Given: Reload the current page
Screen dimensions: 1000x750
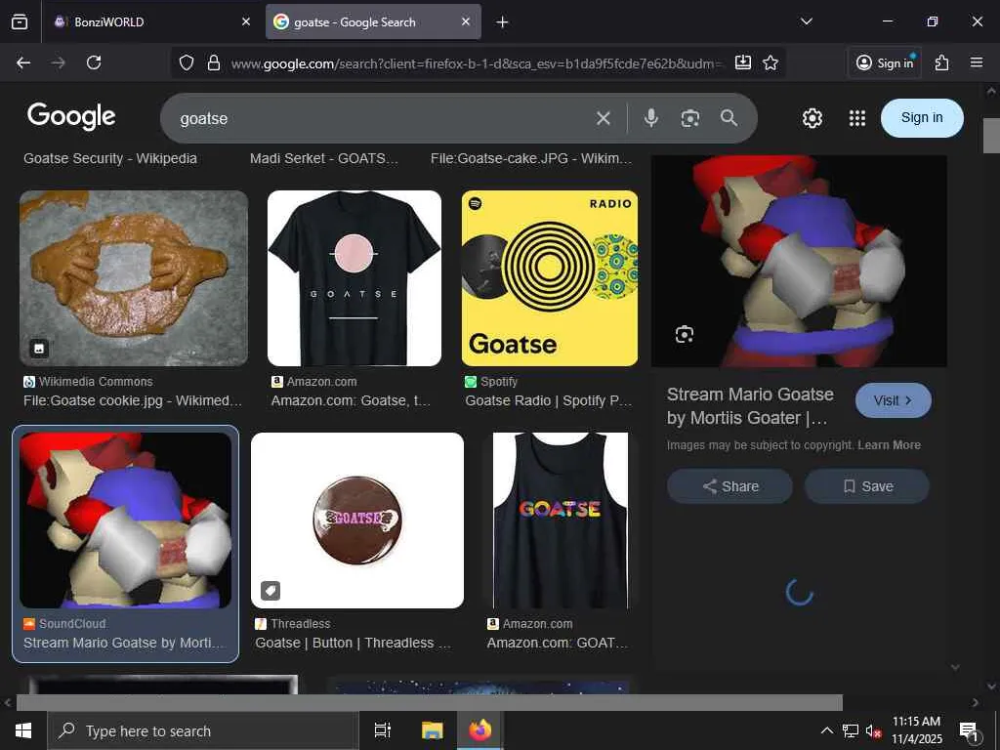Looking at the screenshot, I should click(94, 62).
